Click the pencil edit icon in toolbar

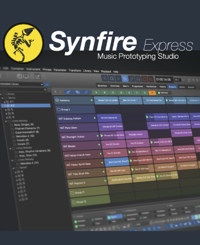[37, 77]
